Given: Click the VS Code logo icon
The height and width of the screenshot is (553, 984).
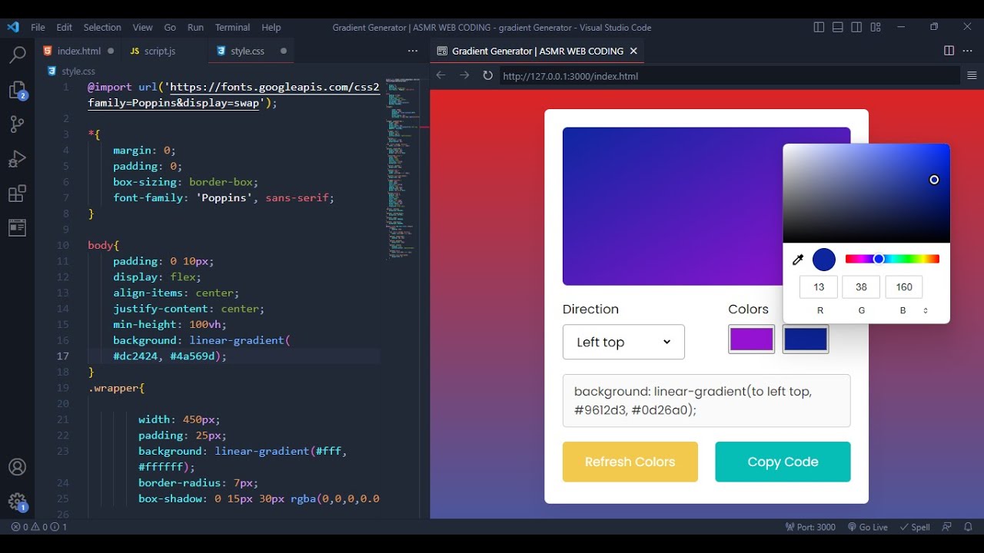Looking at the screenshot, I should tap(12, 27).
